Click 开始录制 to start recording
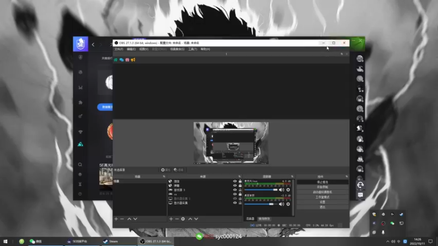Screen dimensions: 438x246 click(322, 187)
